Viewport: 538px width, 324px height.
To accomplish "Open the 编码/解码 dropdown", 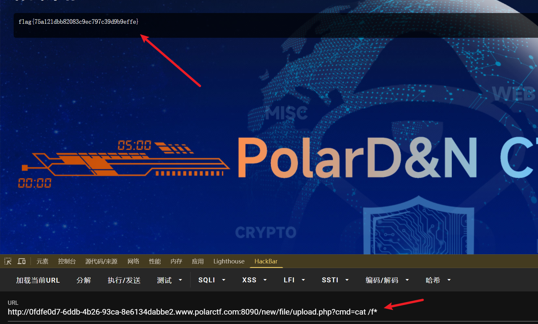I will [x=387, y=280].
